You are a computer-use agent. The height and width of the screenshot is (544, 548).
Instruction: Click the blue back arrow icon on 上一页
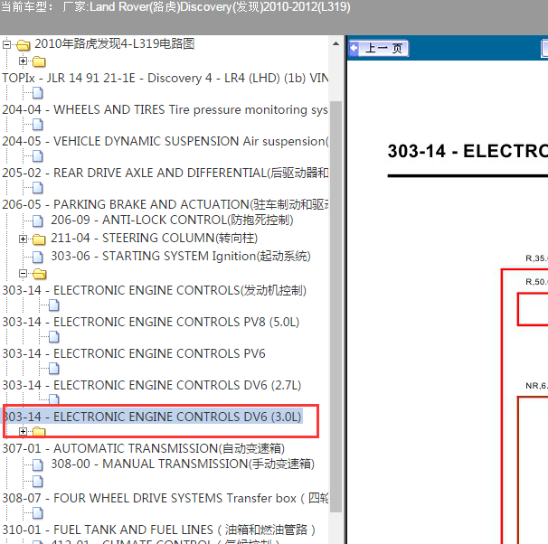click(x=354, y=48)
